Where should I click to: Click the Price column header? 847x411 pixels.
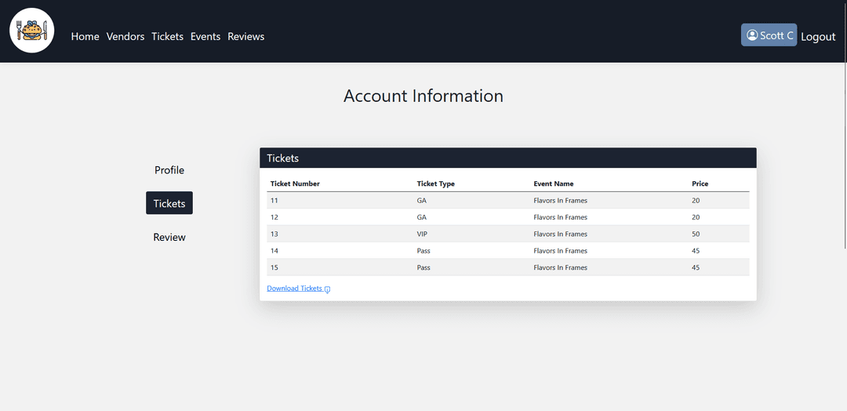(x=700, y=184)
